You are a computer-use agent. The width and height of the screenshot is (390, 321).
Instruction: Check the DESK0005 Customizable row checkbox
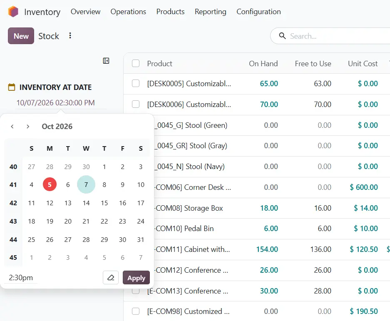point(136,83)
